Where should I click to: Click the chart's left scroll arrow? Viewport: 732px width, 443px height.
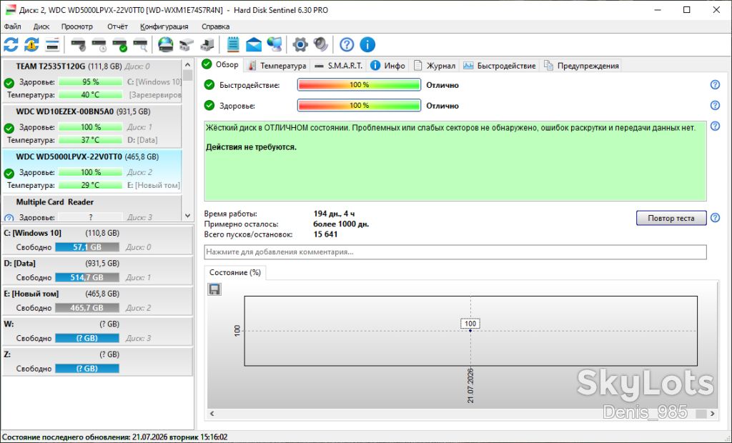(212, 414)
